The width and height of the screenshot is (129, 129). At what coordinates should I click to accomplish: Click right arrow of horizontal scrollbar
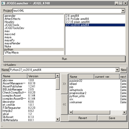coord(124,112)
